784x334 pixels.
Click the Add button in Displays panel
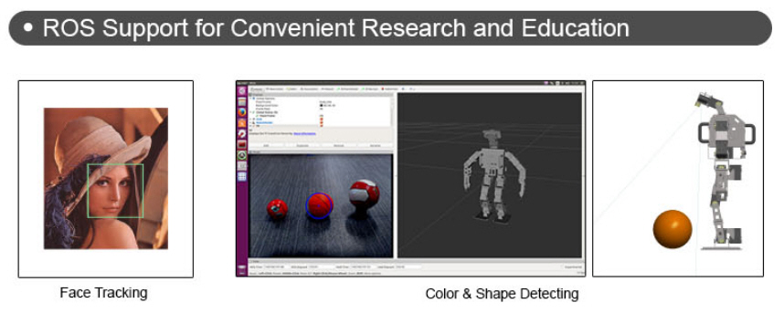(x=266, y=146)
